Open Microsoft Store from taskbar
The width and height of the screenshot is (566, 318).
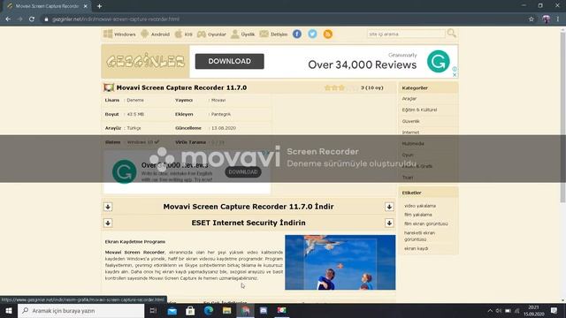tap(190, 310)
